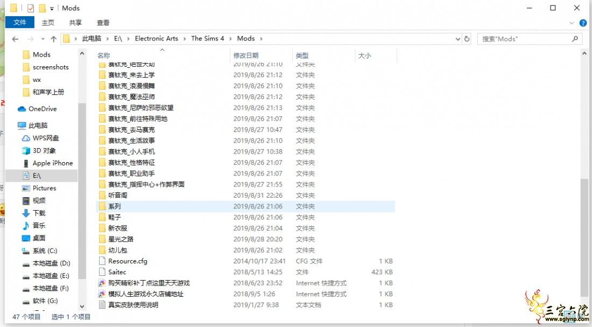
Task: Click the Properties checkmark icon in title bar
Action: [x=31, y=8]
